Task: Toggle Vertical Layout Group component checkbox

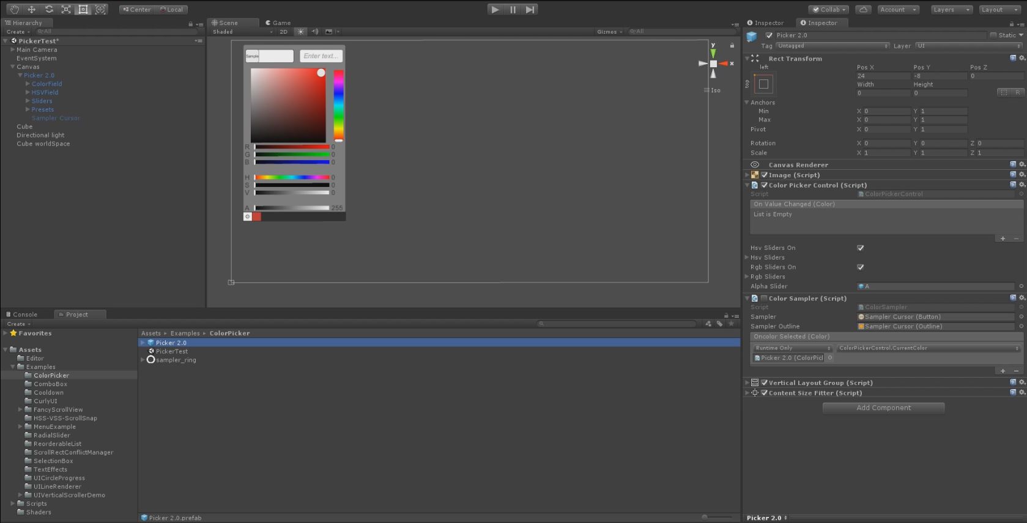Action: click(764, 382)
